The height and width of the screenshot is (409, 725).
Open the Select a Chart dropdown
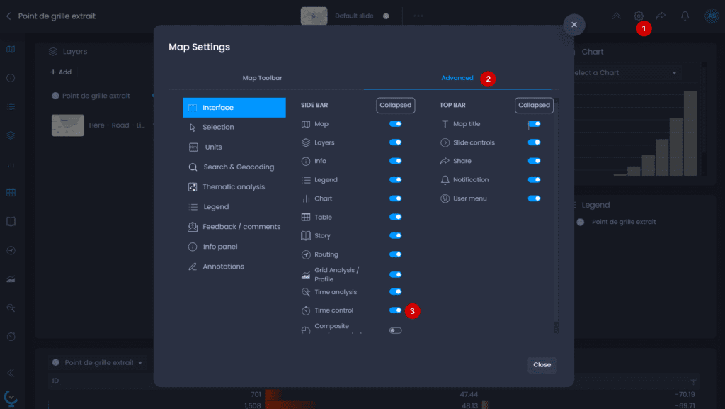pyautogui.click(x=627, y=72)
